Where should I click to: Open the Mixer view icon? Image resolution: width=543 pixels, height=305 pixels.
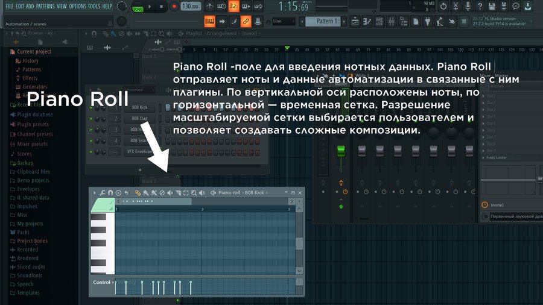(x=392, y=22)
